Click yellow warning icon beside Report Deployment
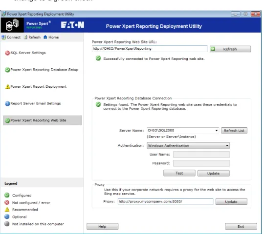264x234 pixels. point(7,87)
